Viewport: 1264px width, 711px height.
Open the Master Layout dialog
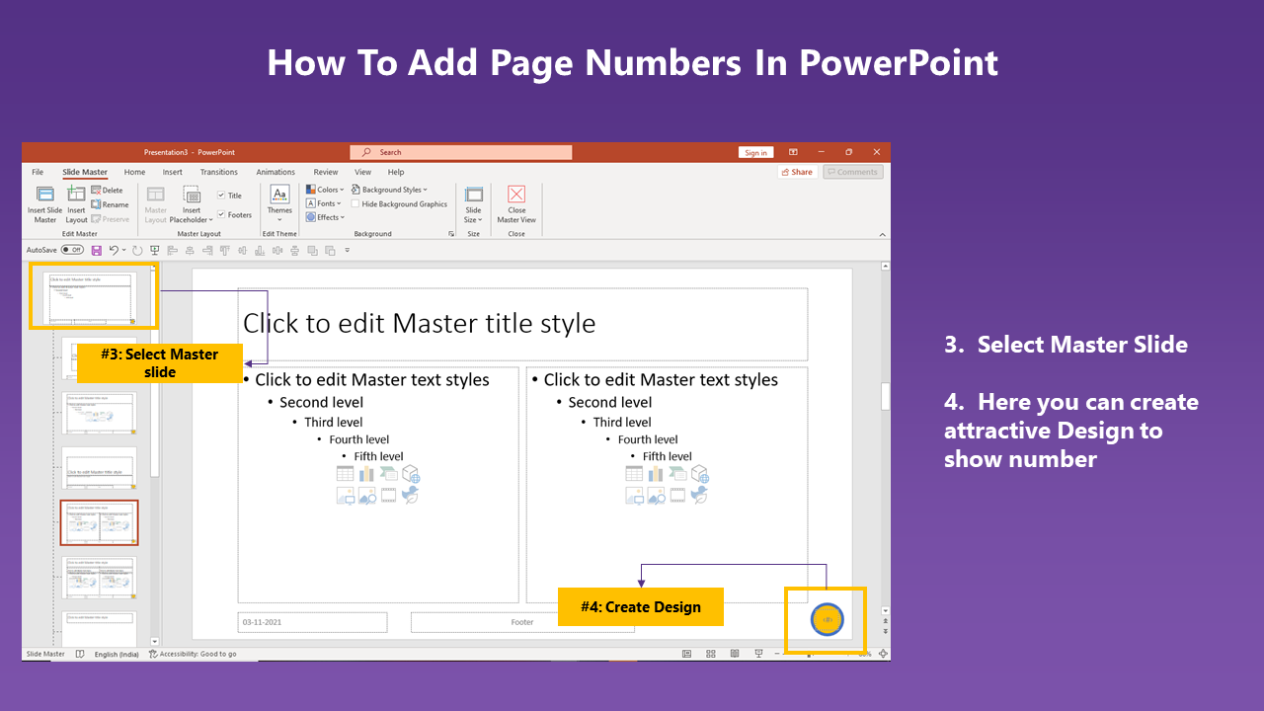(x=156, y=204)
